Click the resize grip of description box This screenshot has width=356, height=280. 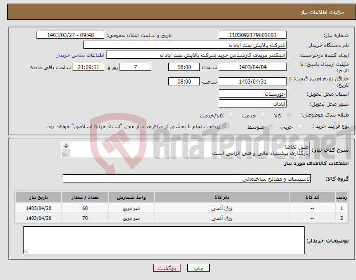(x=65, y=154)
